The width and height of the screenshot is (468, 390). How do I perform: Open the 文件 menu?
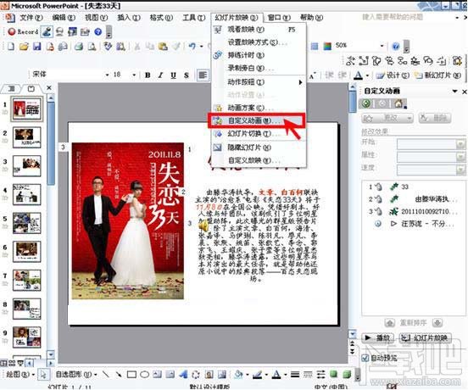(31, 18)
